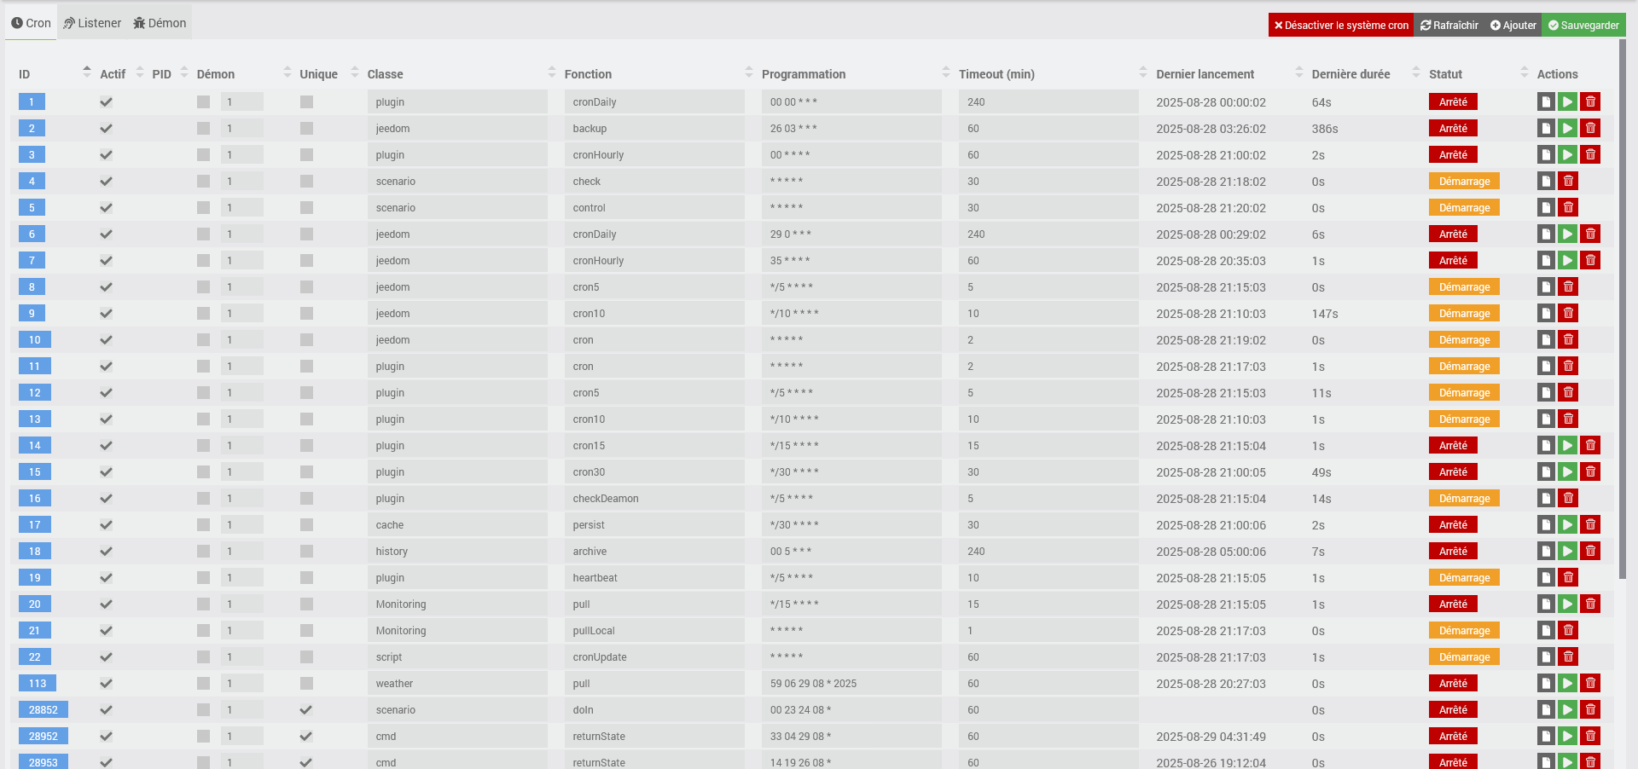
Task: Toggle Unique checkbox for row 28852
Action: (306, 710)
